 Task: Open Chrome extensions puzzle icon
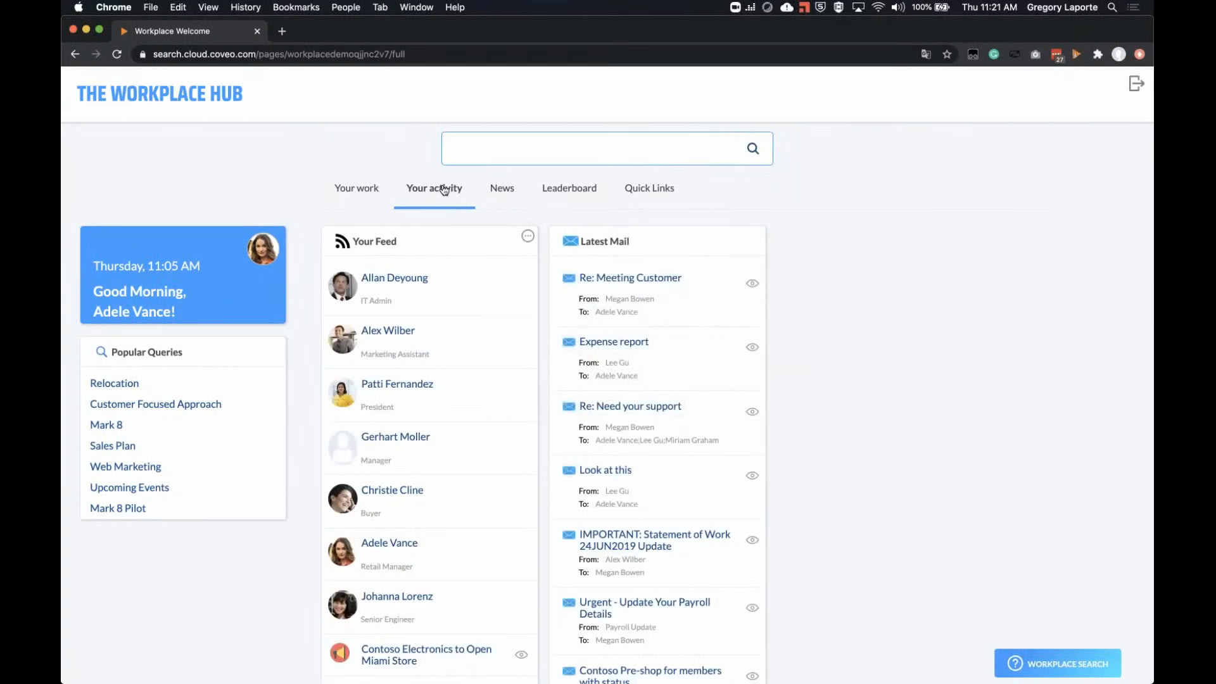coord(1098,54)
